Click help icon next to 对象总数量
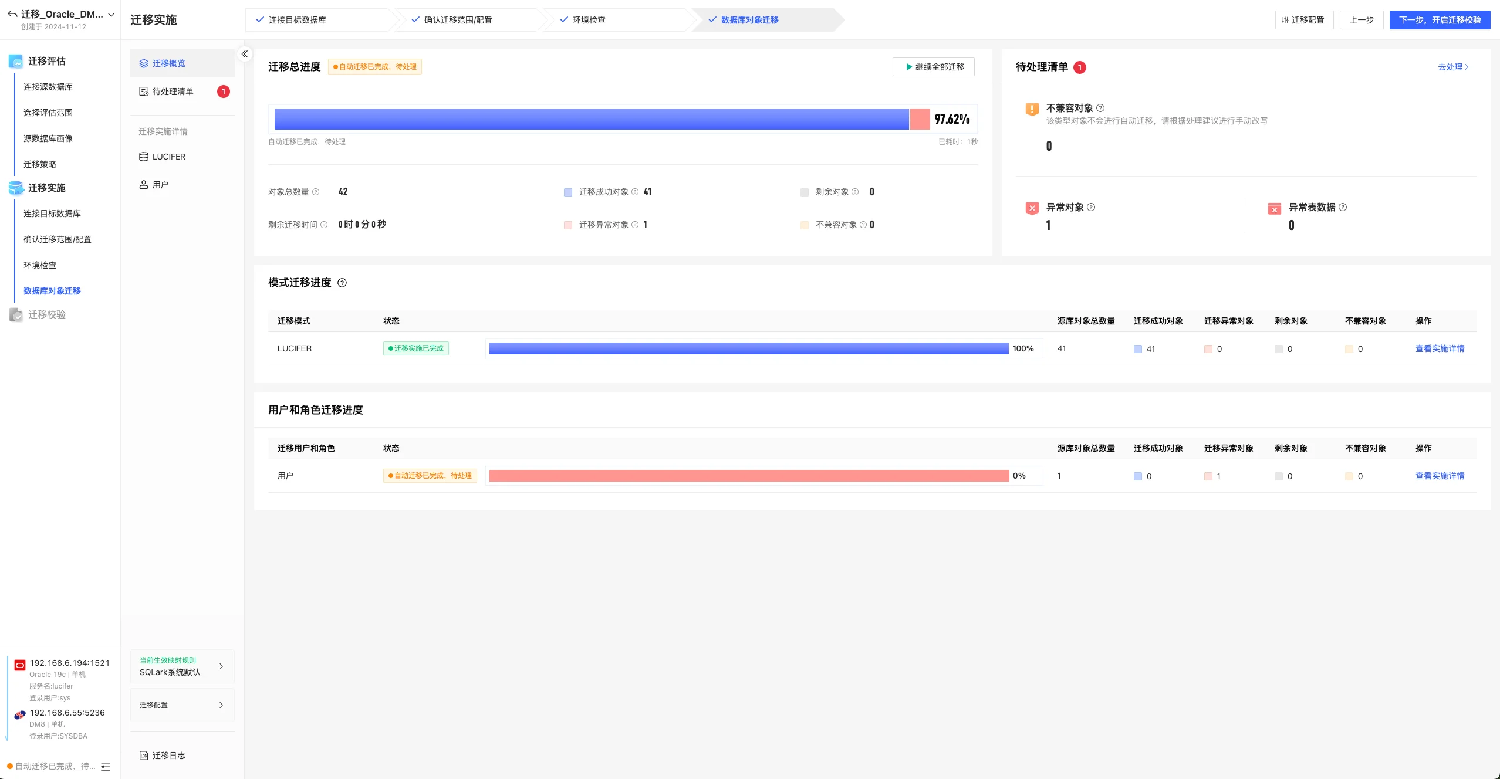This screenshot has height=779, width=1500. 316,192
